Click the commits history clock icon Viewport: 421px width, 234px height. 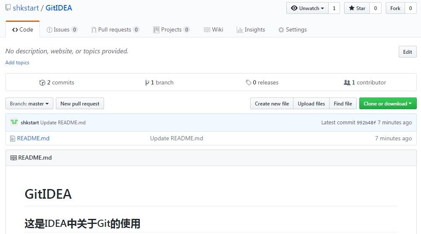tap(42, 83)
